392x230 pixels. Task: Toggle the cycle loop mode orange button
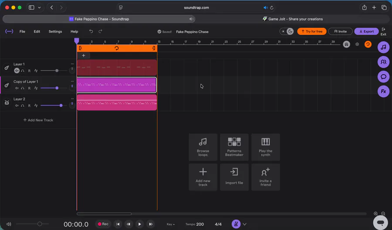(368, 44)
